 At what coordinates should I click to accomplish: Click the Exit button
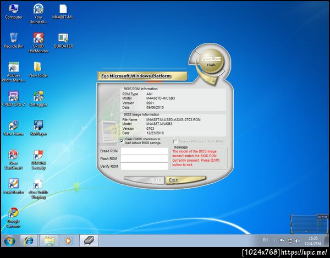pyautogui.click(x=186, y=180)
